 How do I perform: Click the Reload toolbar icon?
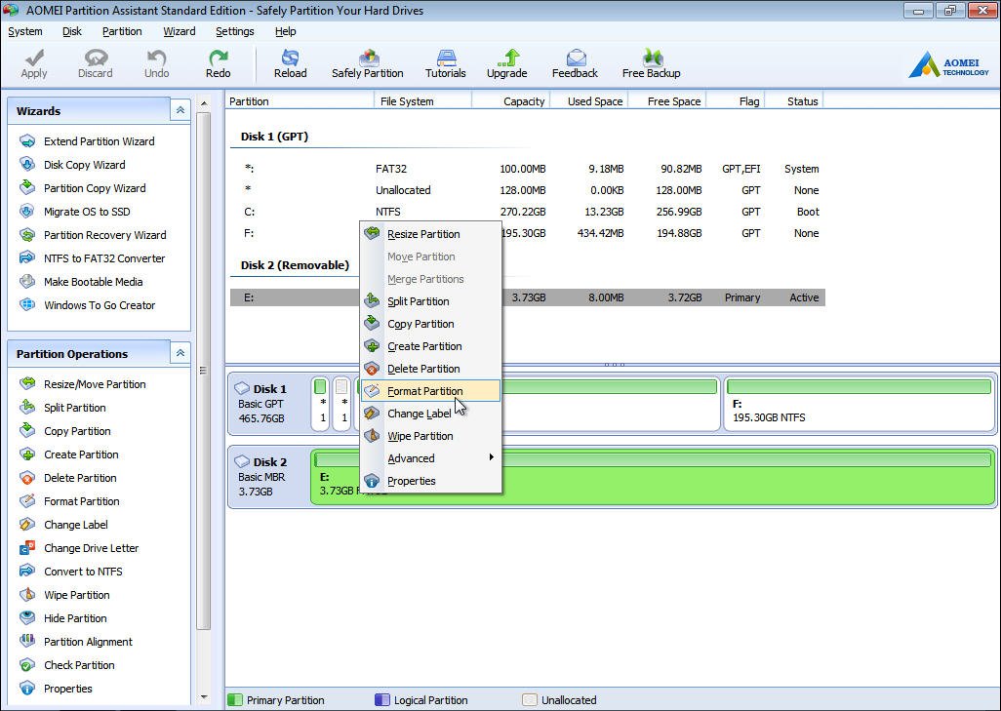(290, 63)
